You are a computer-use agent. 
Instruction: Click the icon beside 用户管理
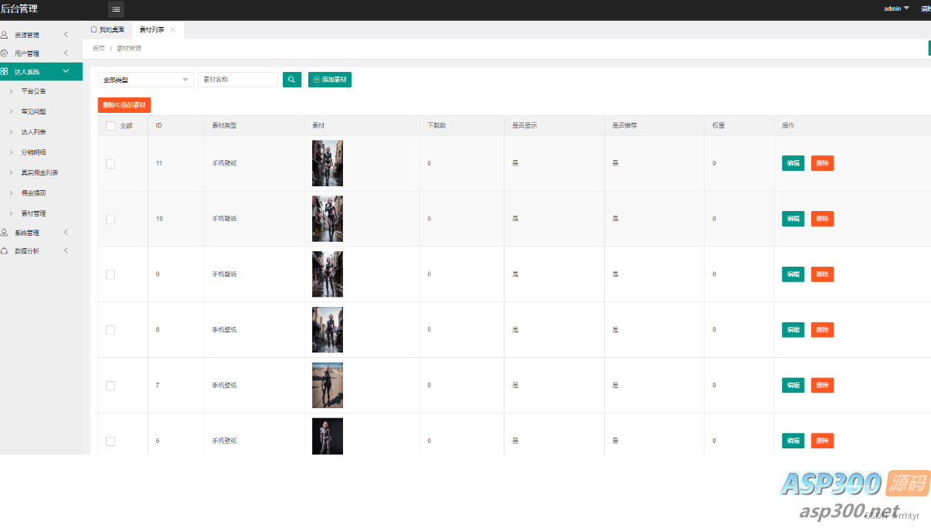point(5,53)
